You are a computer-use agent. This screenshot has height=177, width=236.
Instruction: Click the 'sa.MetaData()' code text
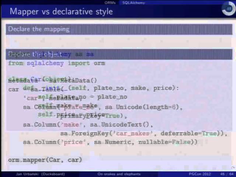coord(73,81)
